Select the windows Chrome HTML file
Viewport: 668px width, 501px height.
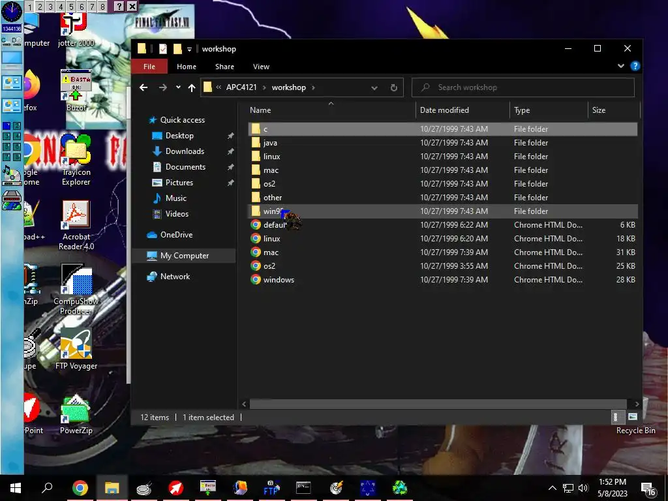443,279
